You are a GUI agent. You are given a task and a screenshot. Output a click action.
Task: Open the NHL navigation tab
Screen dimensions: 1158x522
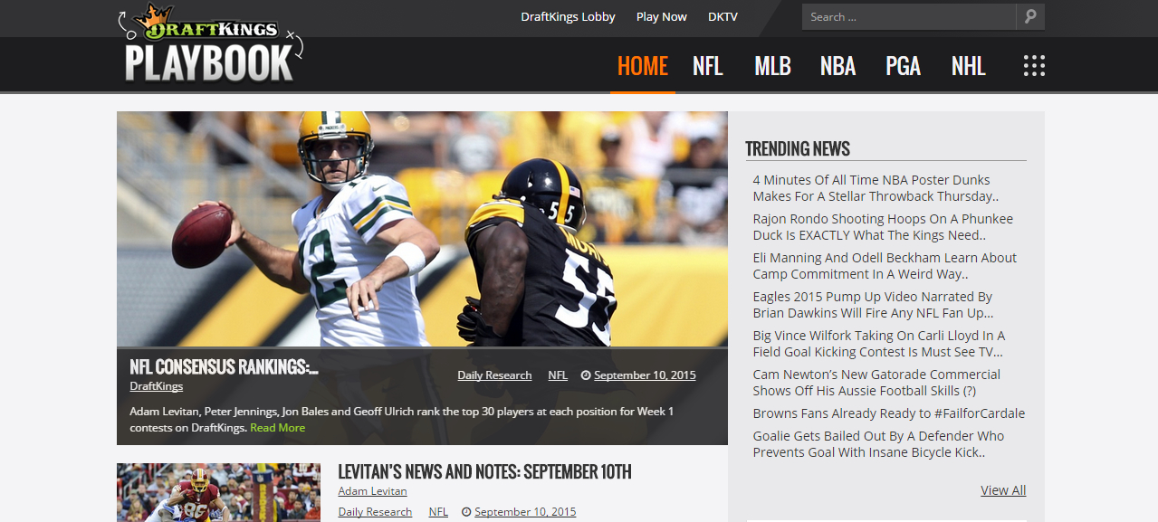click(x=968, y=66)
